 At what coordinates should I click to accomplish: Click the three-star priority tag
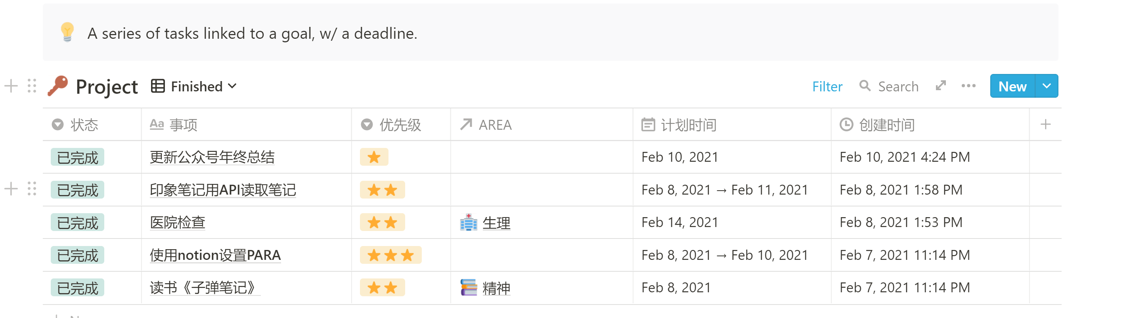coord(390,256)
